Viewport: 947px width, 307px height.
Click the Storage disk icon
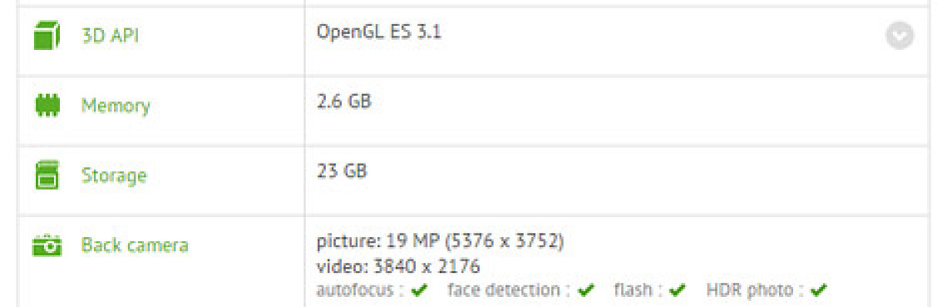pyautogui.click(x=47, y=176)
